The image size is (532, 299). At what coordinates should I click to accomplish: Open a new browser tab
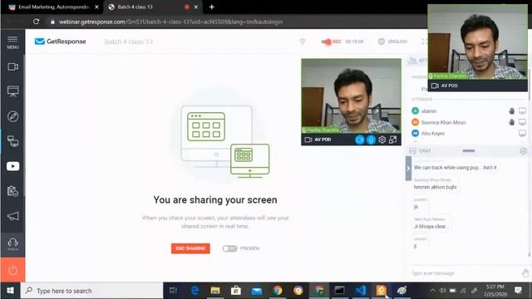tap(211, 7)
